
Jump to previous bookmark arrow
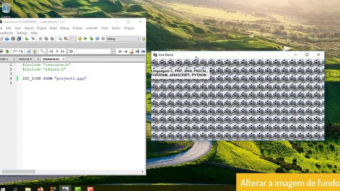(51, 51)
